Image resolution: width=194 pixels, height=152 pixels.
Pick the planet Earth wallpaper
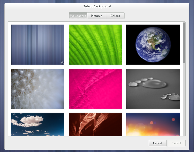153,44
